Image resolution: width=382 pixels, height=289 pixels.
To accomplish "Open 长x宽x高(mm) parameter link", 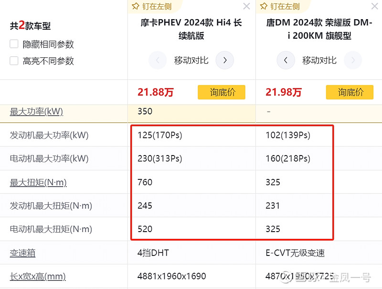I will [x=38, y=276].
